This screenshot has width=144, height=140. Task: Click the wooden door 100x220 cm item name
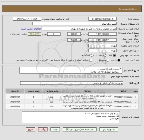point(87,102)
